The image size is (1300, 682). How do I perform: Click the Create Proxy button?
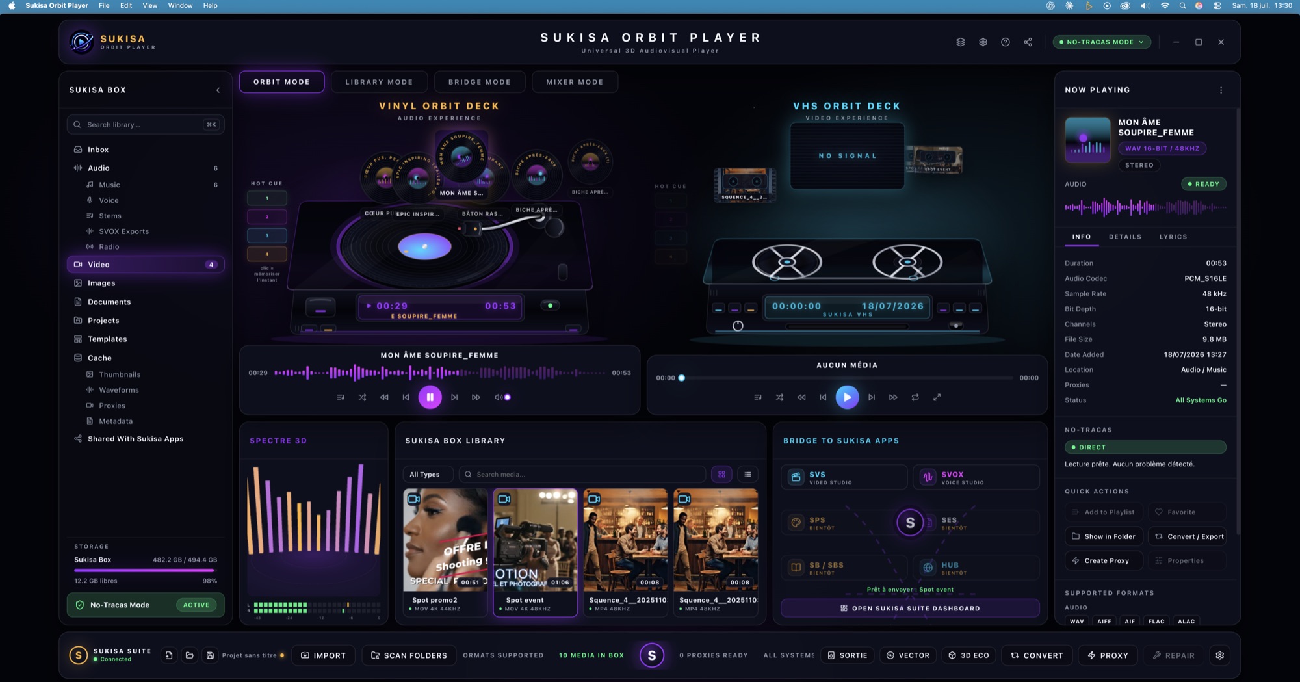[1104, 561]
